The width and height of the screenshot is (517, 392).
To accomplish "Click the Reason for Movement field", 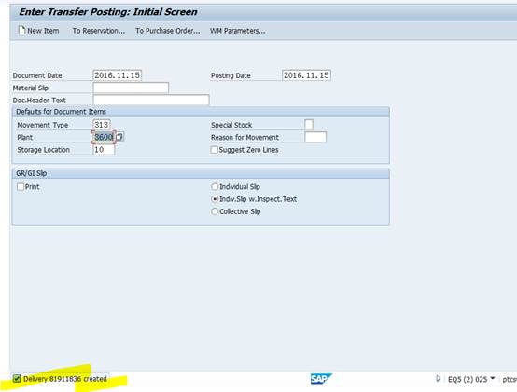I will pos(315,137).
